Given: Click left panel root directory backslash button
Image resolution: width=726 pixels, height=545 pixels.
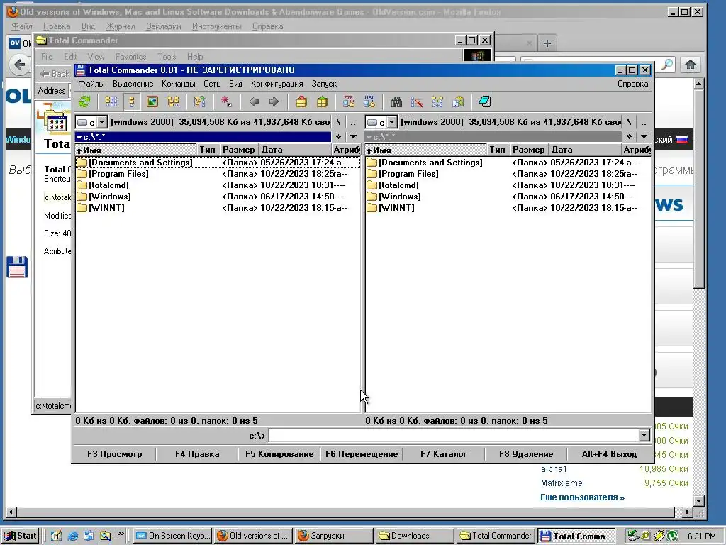Looking at the screenshot, I should (x=338, y=122).
